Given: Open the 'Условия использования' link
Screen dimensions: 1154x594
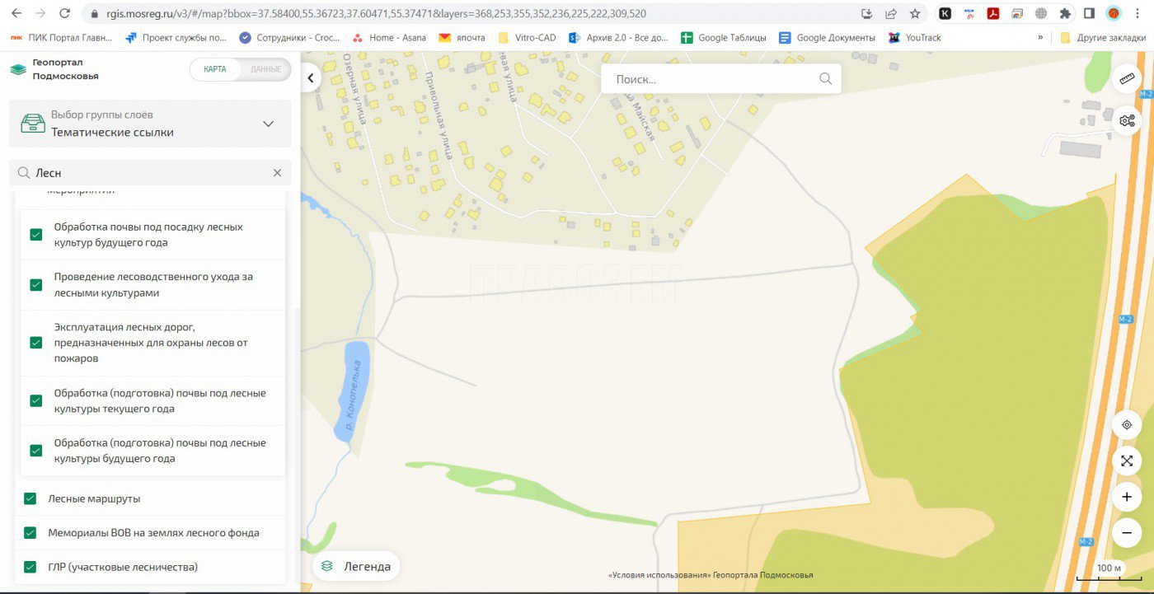Looking at the screenshot, I should (659, 575).
